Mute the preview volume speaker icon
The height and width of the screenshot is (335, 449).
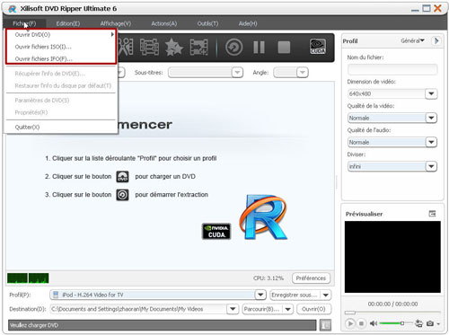pyautogui.click(x=373, y=323)
